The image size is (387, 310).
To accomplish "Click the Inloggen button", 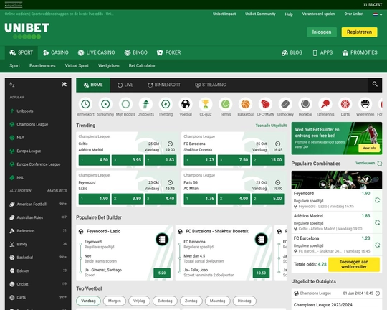I will click(322, 32).
